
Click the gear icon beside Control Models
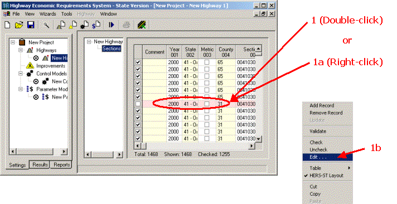30,74
